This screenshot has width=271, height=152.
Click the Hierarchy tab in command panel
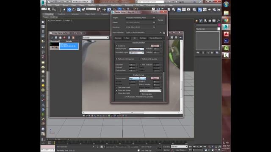click(205, 21)
